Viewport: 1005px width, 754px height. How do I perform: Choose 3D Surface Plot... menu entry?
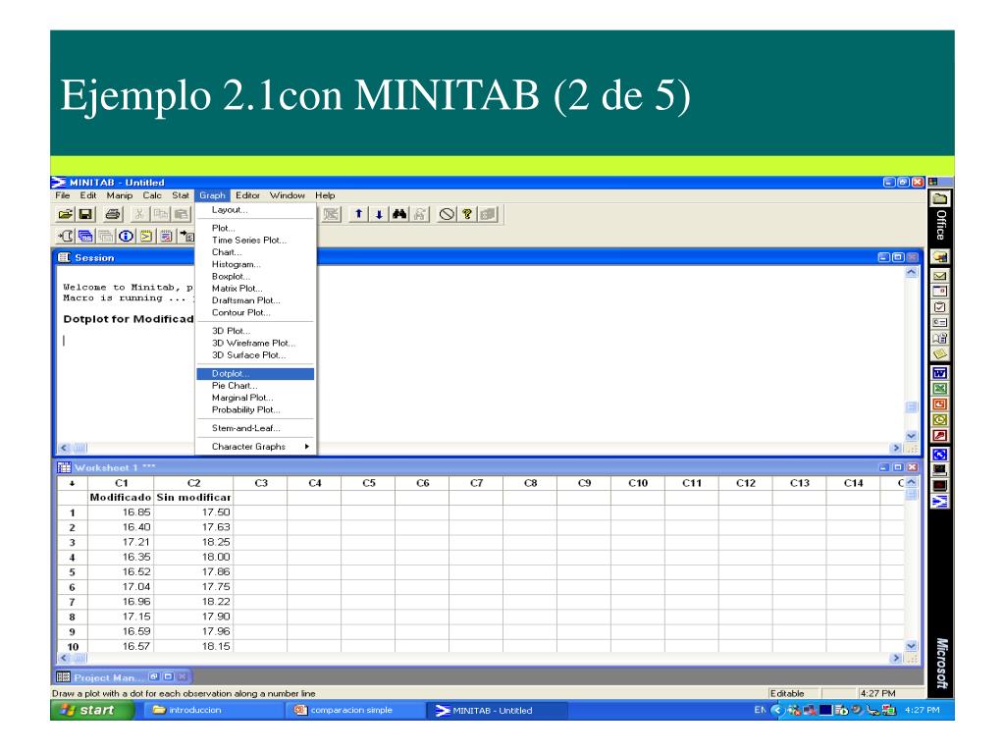[255, 355]
